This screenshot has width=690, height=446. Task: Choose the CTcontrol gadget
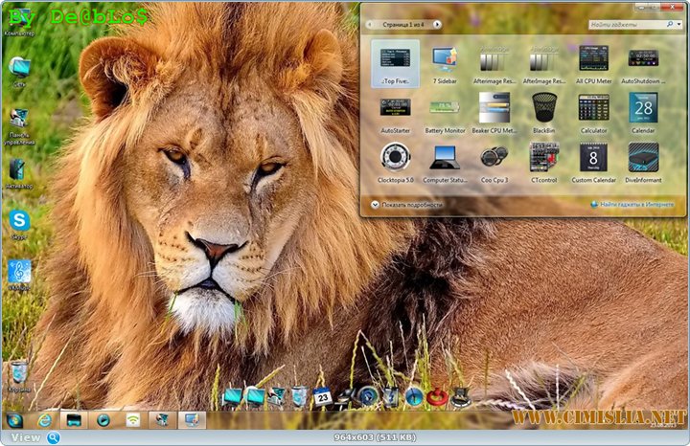pyautogui.click(x=544, y=158)
